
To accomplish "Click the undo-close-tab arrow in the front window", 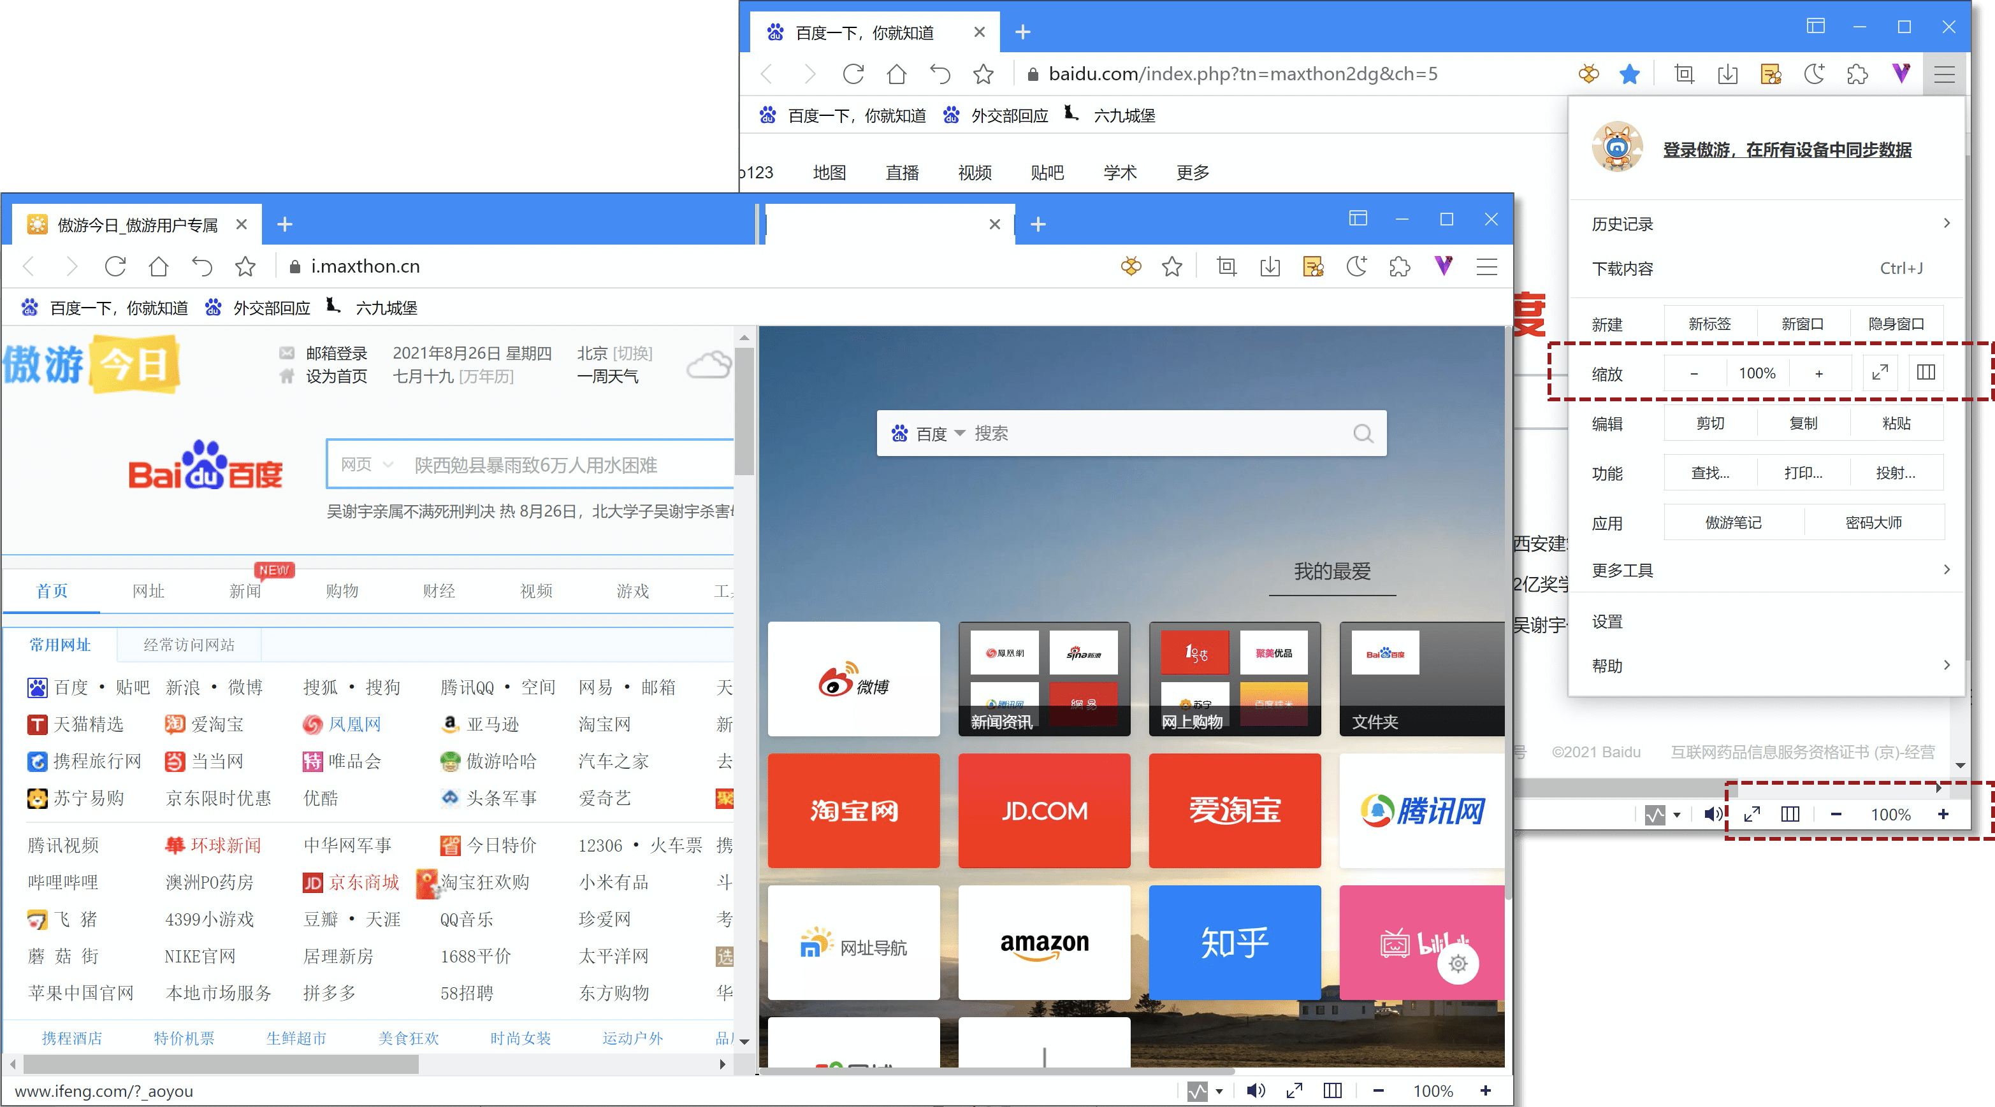I will click(x=201, y=266).
